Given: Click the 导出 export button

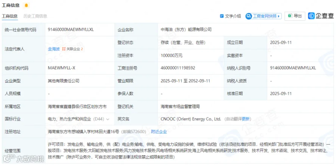Looking at the screenshot, I should click(x=295, y=16).
